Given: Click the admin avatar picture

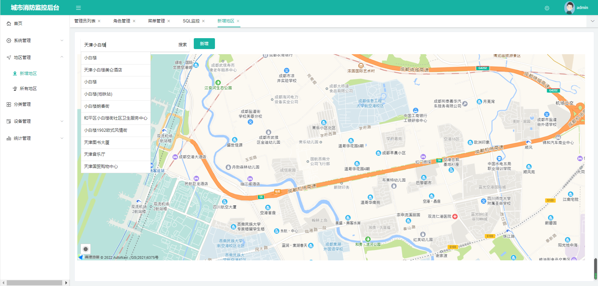Looking at the screenshot, I should click(x=569, y=8).
